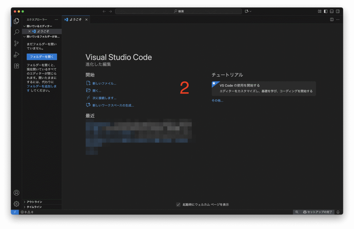Screen dimensions: 354x229
Task: Open the Search view in activity bar
Action: click(x=16, y=32)
